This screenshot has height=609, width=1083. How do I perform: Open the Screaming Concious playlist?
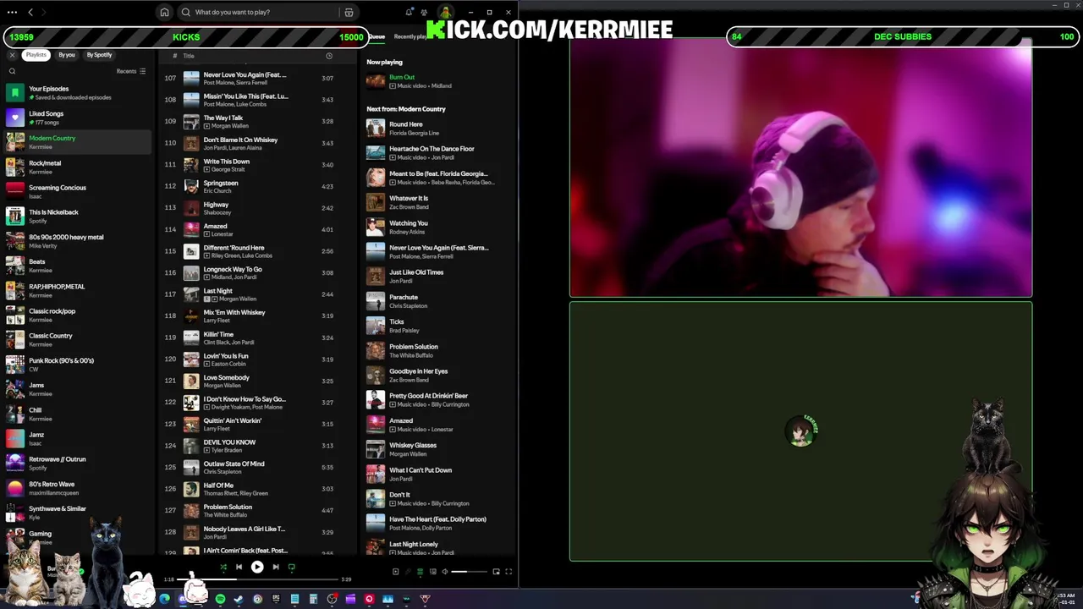click(78, 192)
